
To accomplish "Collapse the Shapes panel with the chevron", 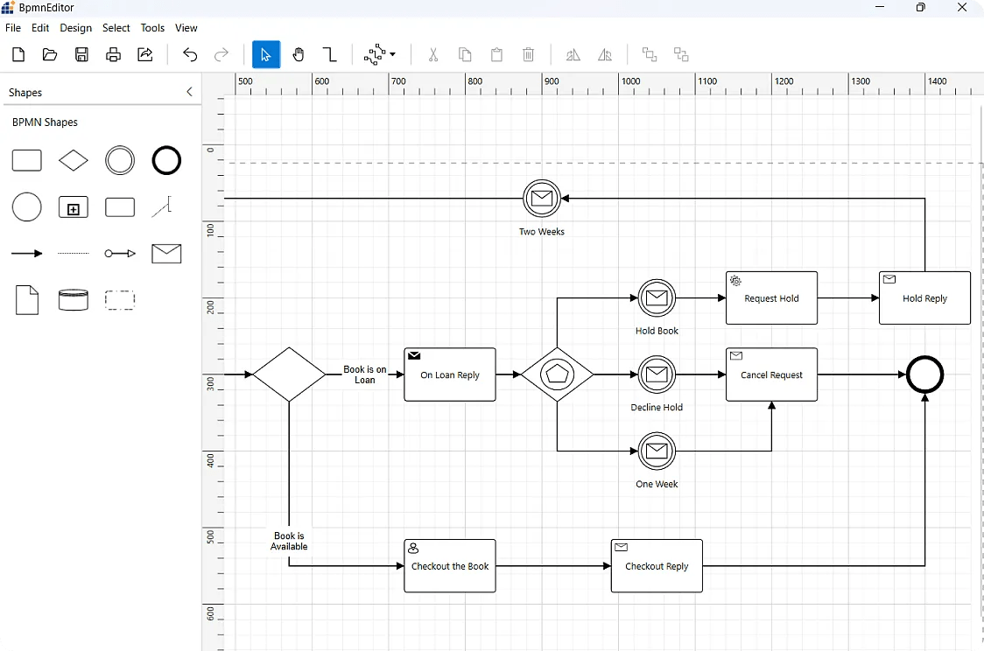I will coord(190,91).
